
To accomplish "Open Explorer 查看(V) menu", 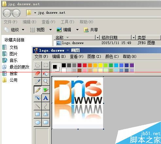I will pos(48,22).
